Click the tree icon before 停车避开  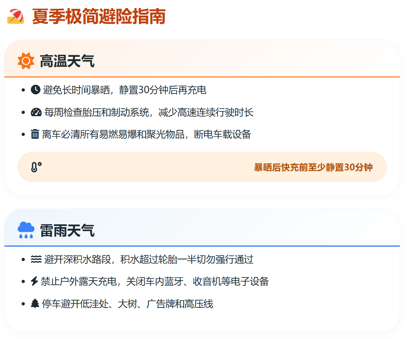point(35,303)
